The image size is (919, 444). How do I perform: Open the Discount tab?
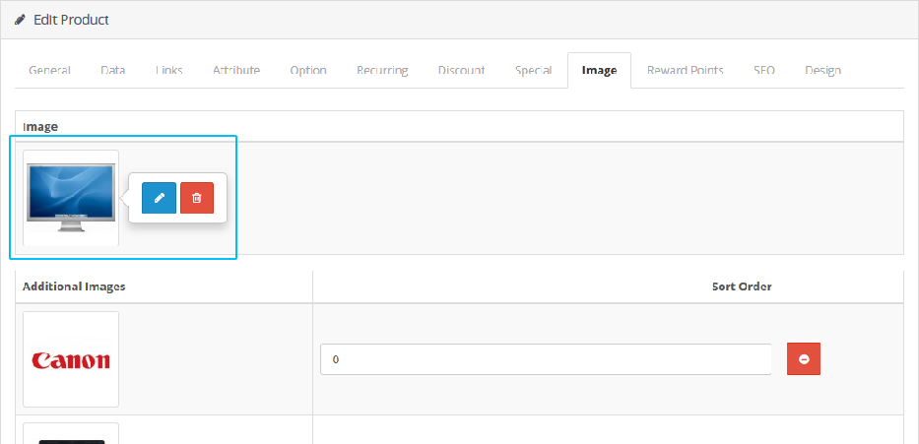tap(461, 71)
